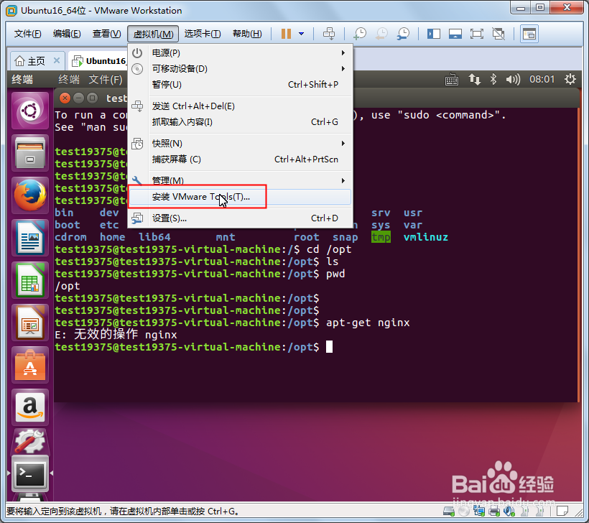This screenshot has height=523, width=589.
Task: Close the 主页 tab
Action: (x=57, y=60)
